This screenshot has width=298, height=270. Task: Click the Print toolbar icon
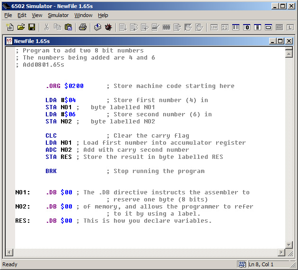pos(82,27)
